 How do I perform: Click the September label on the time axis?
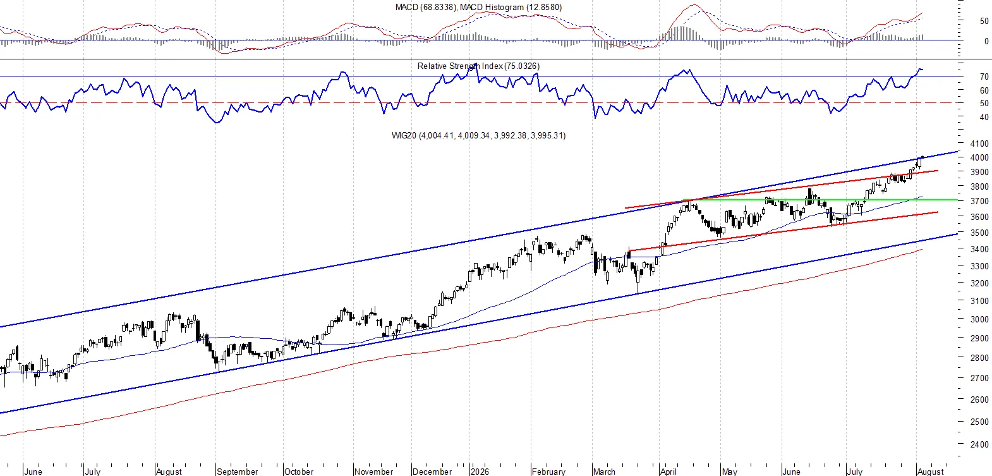pos(237,472)
